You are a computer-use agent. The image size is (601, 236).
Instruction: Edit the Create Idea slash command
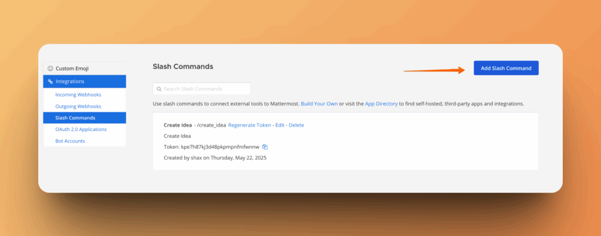(280, 125)
